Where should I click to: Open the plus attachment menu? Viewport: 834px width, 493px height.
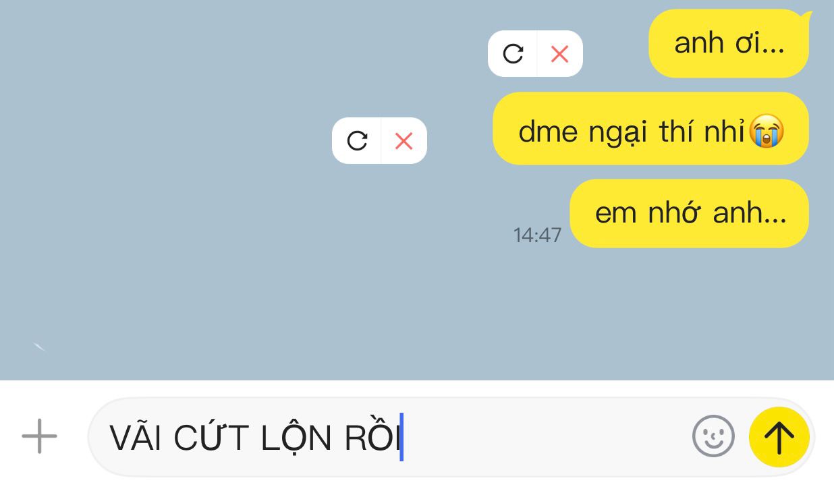[x=39, y=436]
